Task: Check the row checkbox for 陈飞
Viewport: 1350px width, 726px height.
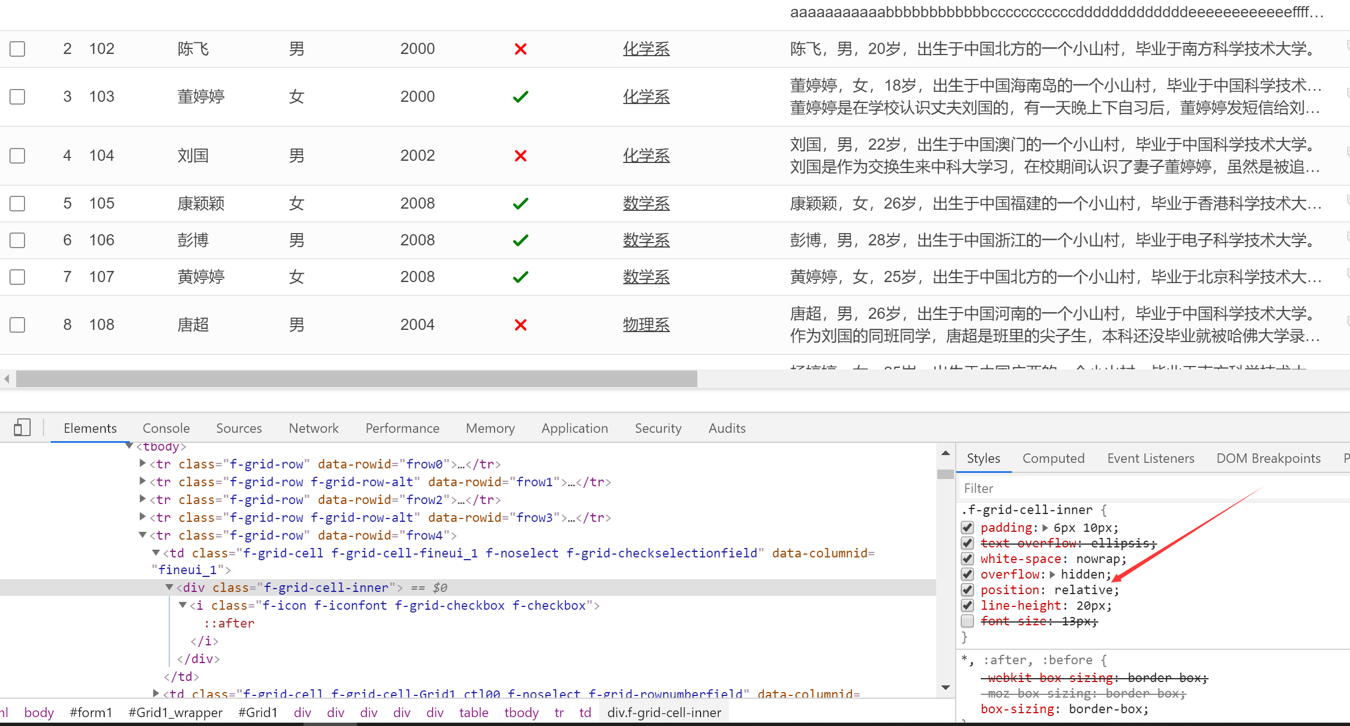Action: click(x=18, y=49)
